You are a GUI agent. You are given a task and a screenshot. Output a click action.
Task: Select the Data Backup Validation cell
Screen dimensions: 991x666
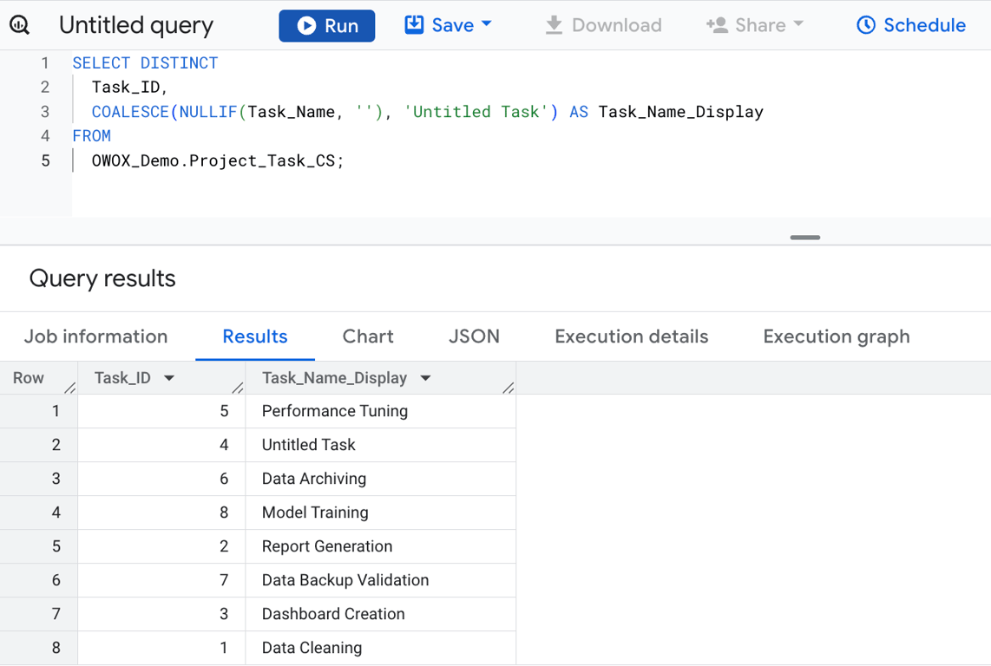(380, 580)
